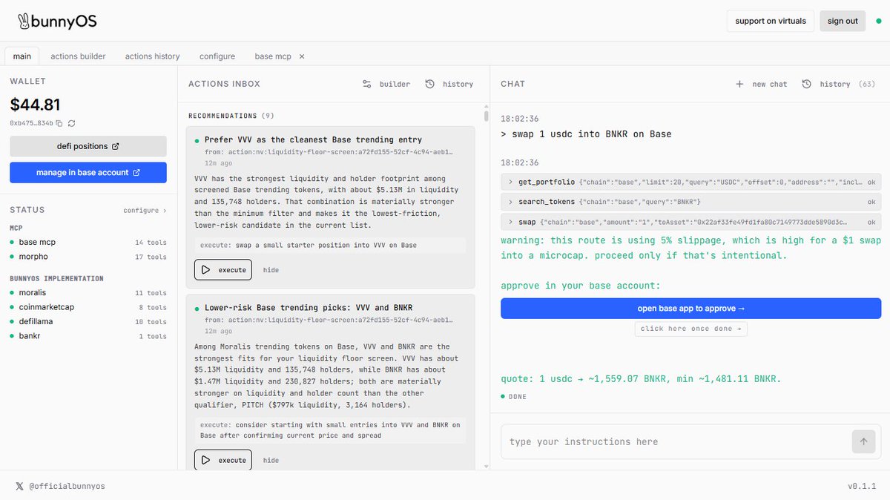Sign out of bunnyOS
Viewport: 890px width, 500px height.
tap(843, 21)
